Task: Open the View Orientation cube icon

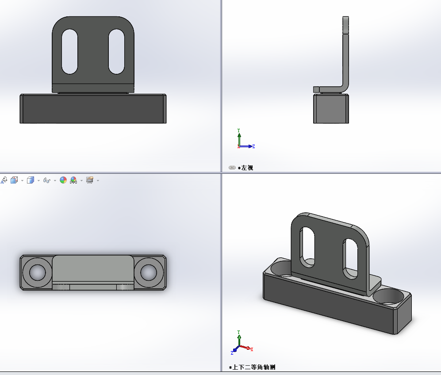Action: pos(14,180)
